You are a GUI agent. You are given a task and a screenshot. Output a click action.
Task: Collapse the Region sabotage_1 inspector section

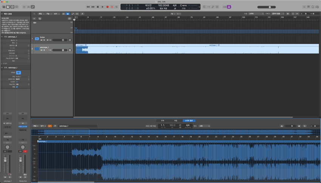(x=2, y=37)
